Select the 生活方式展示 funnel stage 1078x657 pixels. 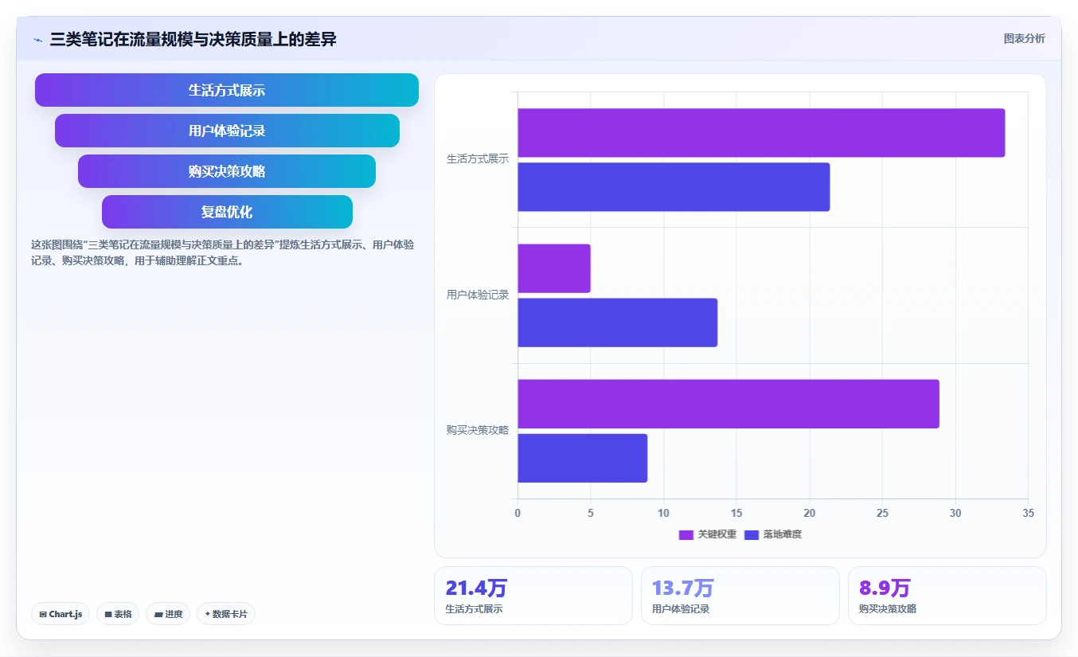click(x=227, y=90)
